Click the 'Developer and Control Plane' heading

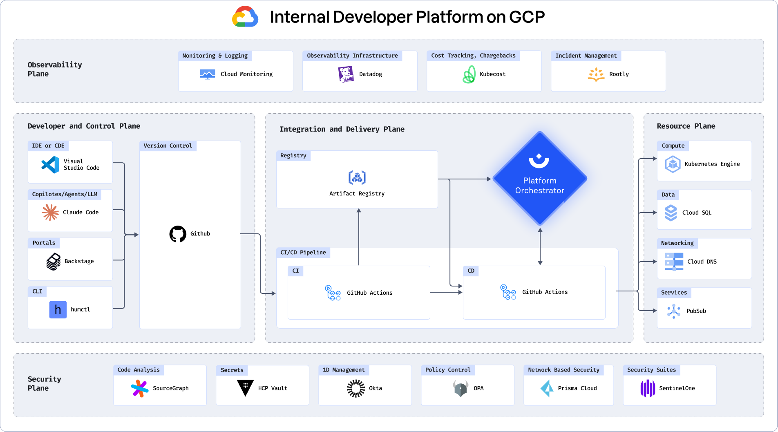click(x=84, y=126)
